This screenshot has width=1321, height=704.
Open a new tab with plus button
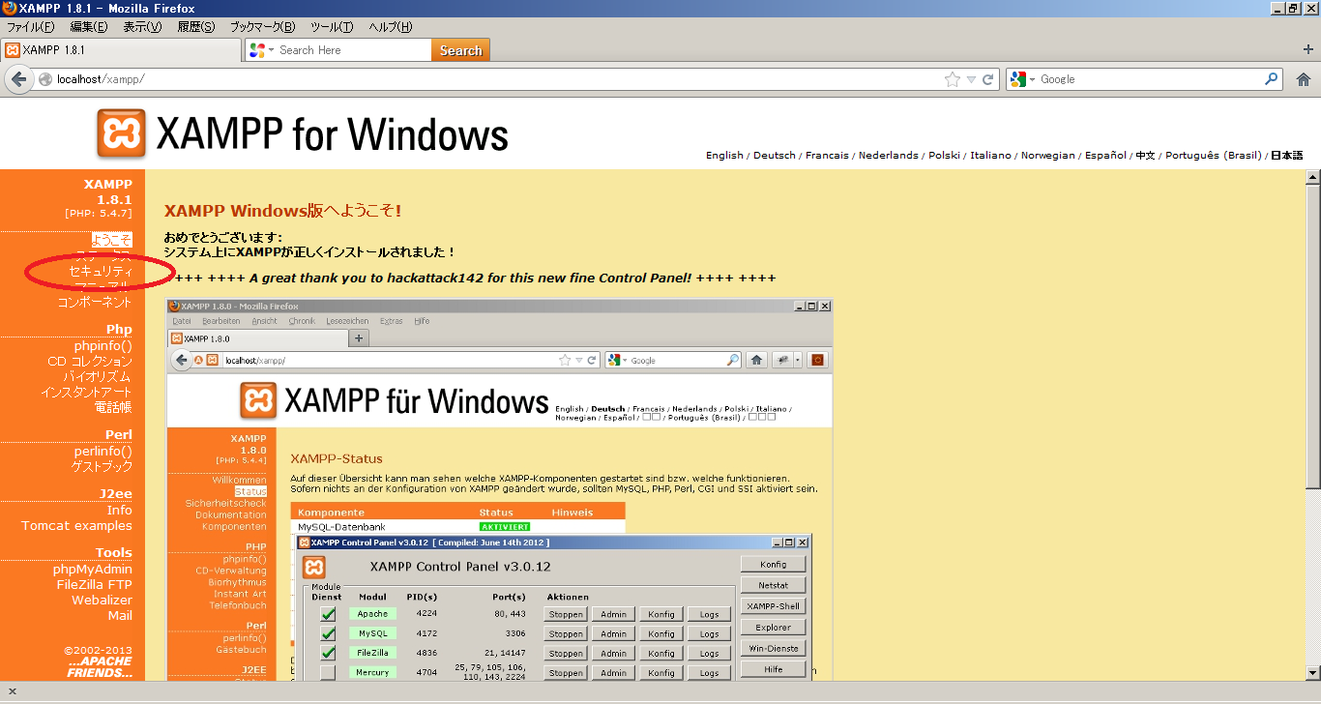tap(1308, 49)
